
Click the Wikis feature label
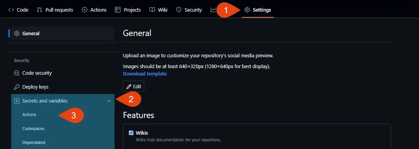pyautogui.click(x=142, y=133)
